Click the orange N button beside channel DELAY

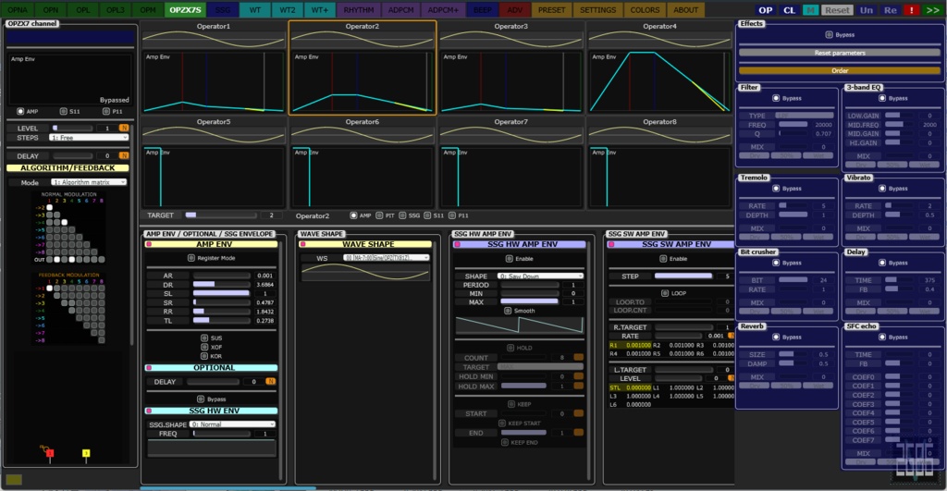coord(124,156)
